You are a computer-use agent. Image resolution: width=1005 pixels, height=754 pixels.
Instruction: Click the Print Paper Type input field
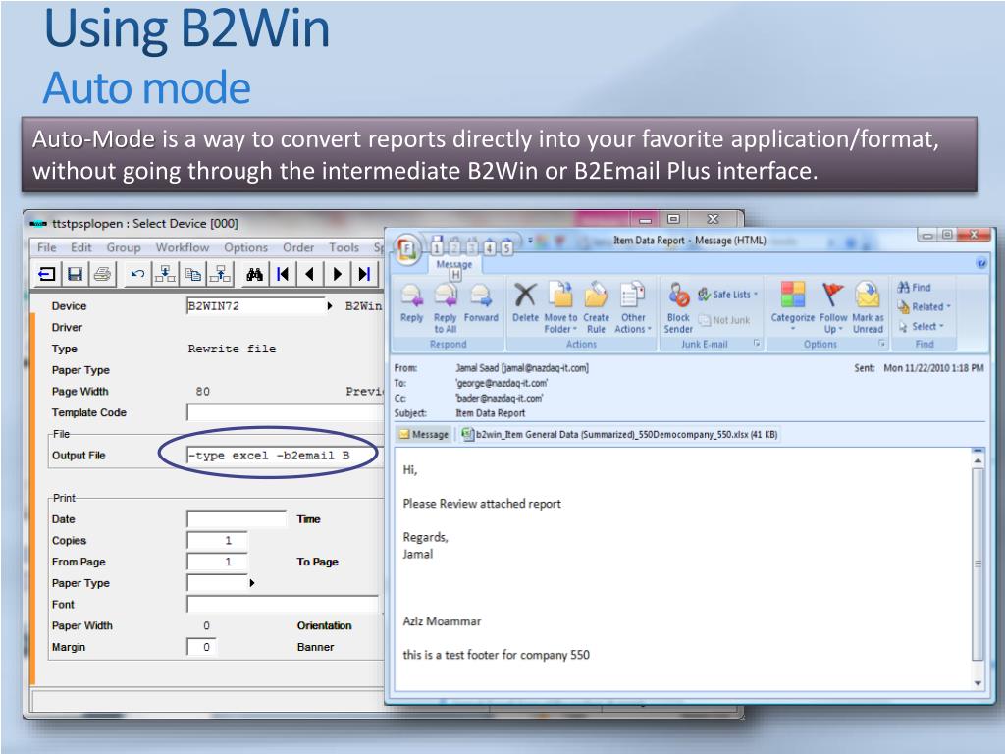click(x=217, y=583)
